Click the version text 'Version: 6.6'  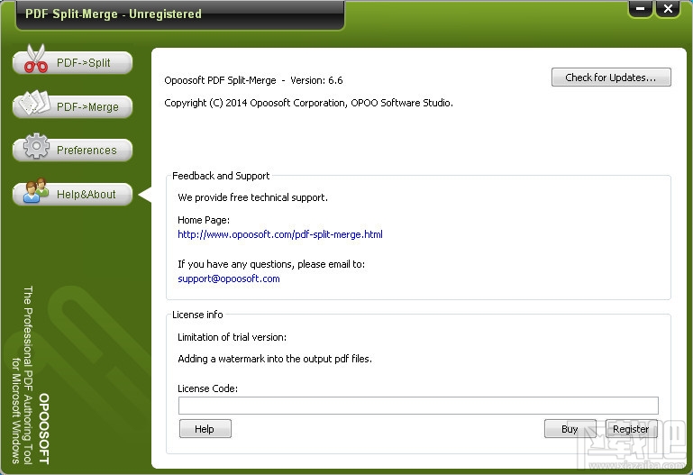click(316, 80)
